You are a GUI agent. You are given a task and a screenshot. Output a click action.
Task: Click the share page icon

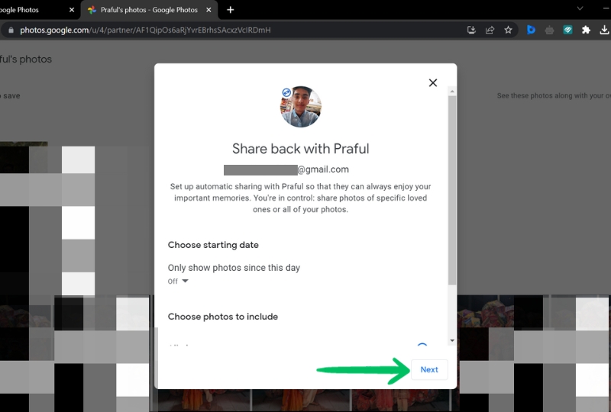(x=490, y=30)
